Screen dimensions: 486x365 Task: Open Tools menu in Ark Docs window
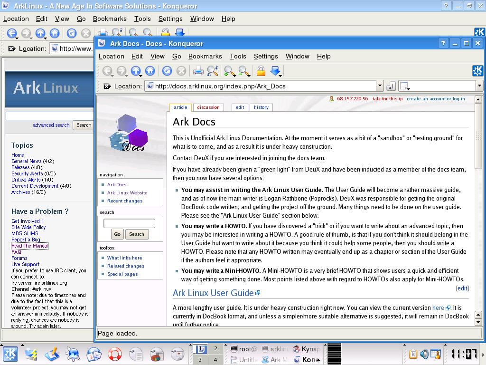pyautogui.click(x=238, y=56)
